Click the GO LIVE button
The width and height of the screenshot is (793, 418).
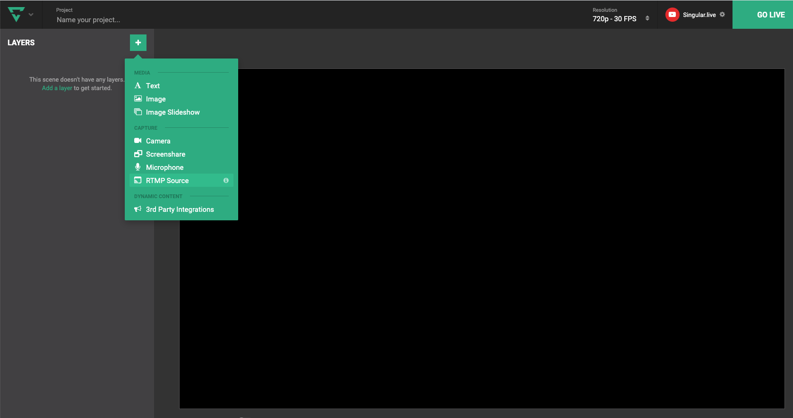(x=763, y=15)
